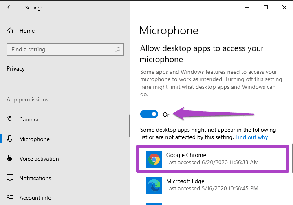293x205 pixels.
Task: Click the Microsoft Edge list entry
Action: pos(212,185)
